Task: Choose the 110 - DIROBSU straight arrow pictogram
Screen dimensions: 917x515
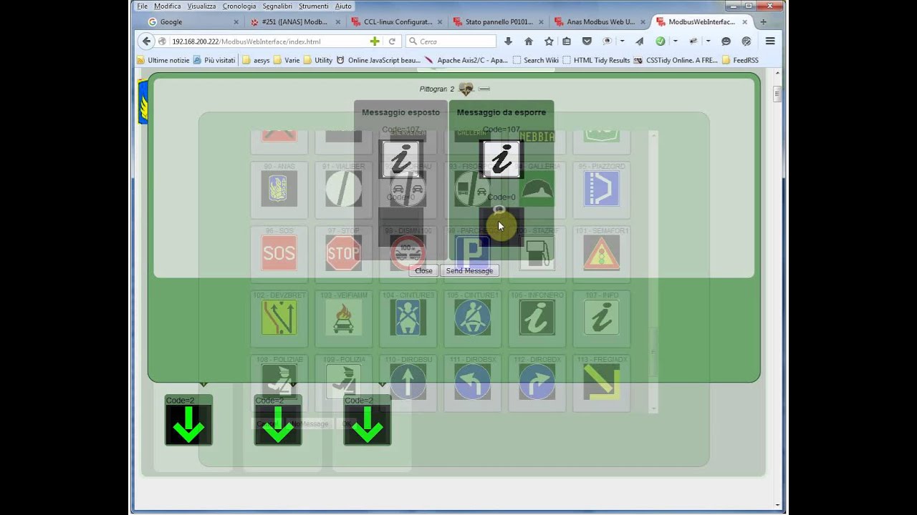Action: click(408, 382)
